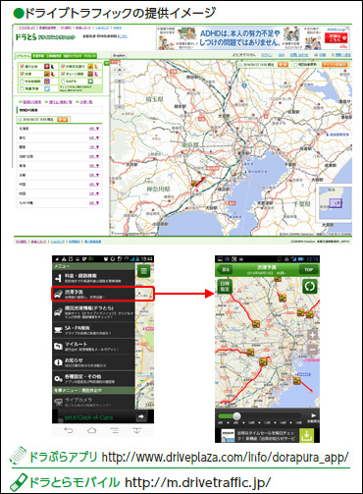Expand the 東海 region row
Screen dimensions: 363x494
tap(59, 166)
